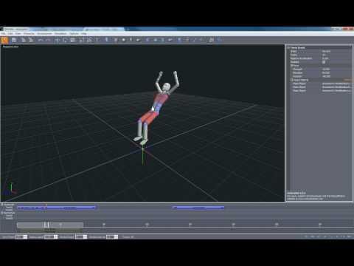Open the File menu
The width and height of the screenshot is (354, 266).
[x=3, y=33]
